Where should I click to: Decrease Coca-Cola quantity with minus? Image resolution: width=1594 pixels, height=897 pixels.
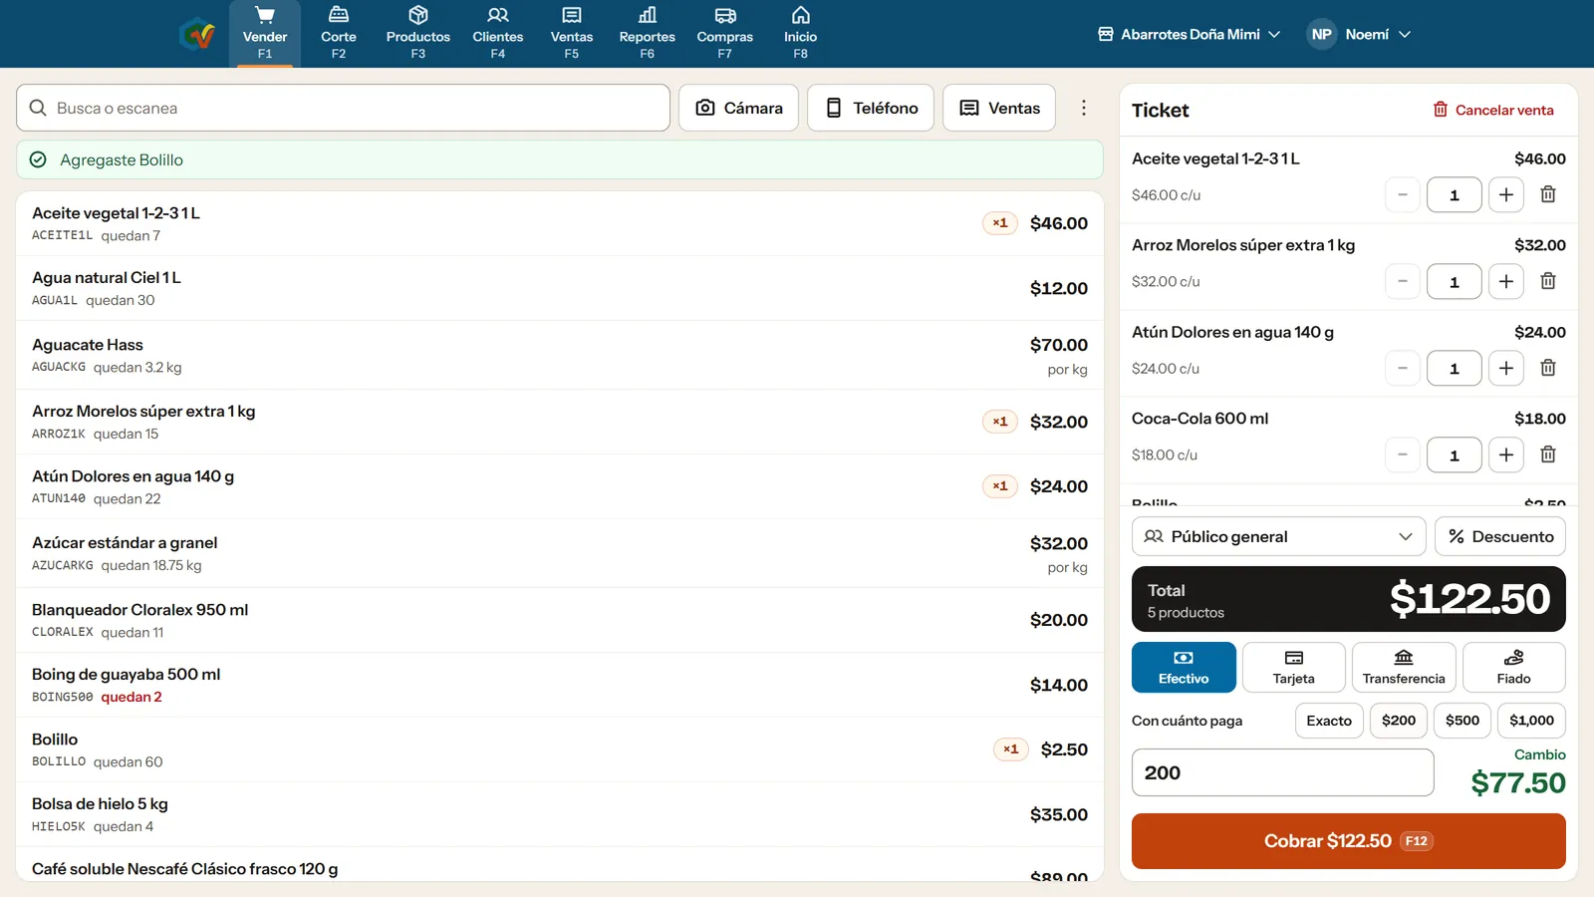pos(1403,454)
